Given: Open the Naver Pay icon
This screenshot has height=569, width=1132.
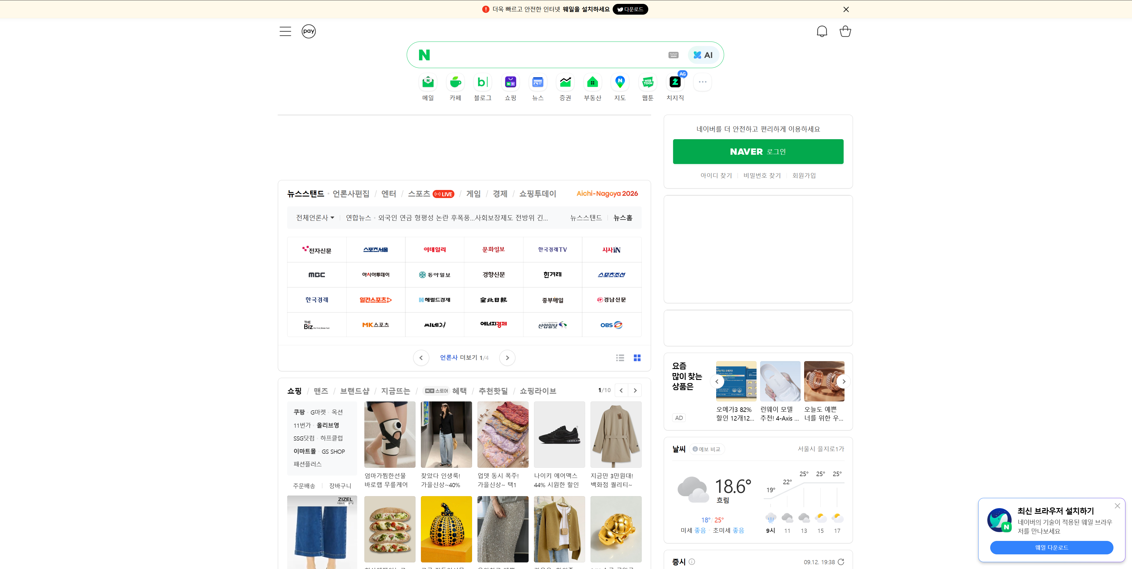Looking at the screenshot, I should click(x=308, y=31).
